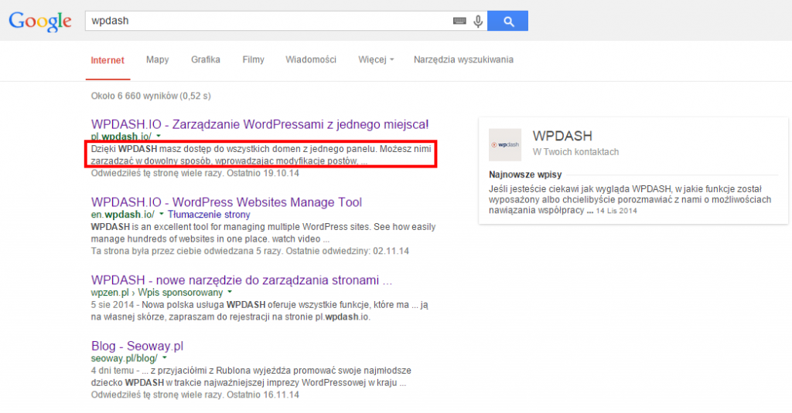Open the on-screen keyboard icon
This screenshot has width=792, height=413.
pos(460,22)
